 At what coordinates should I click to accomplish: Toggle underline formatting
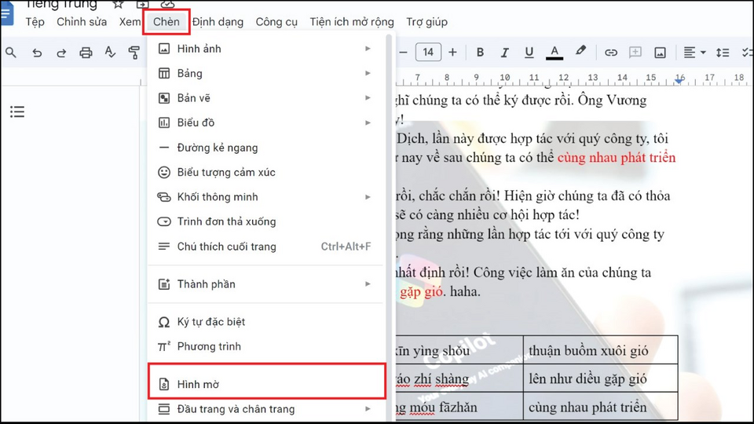click(x=529, y=53)
